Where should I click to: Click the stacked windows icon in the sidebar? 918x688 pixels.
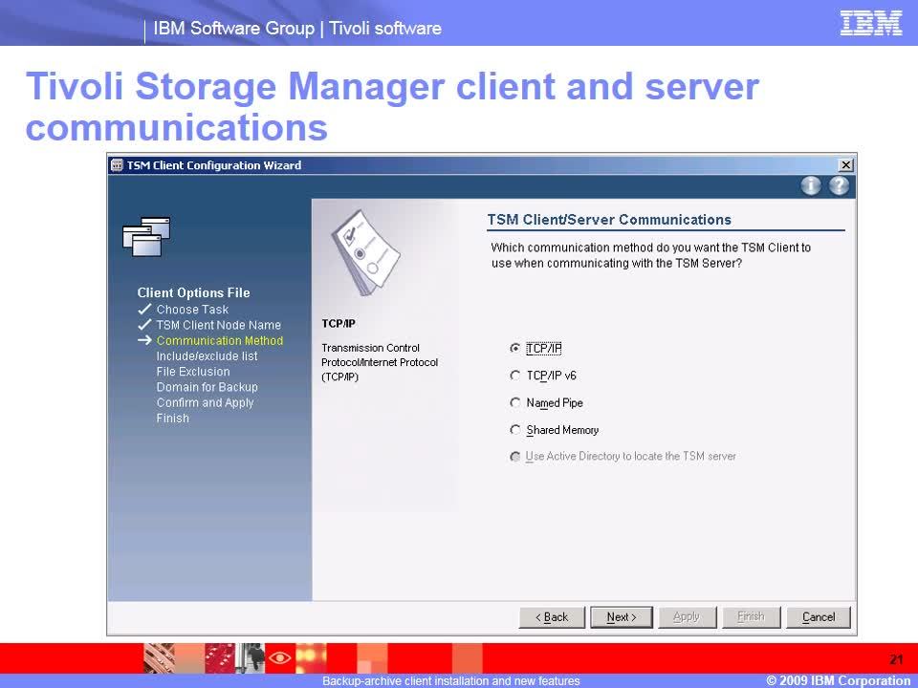point(146,236)
